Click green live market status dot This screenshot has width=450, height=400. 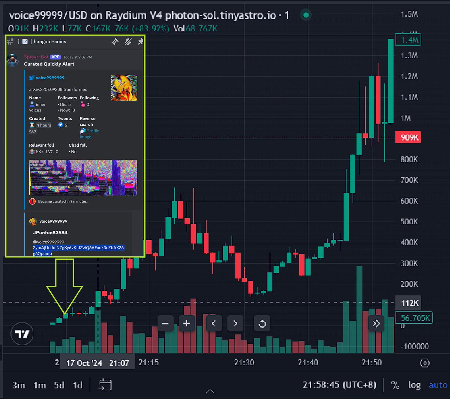coord(306,15)
